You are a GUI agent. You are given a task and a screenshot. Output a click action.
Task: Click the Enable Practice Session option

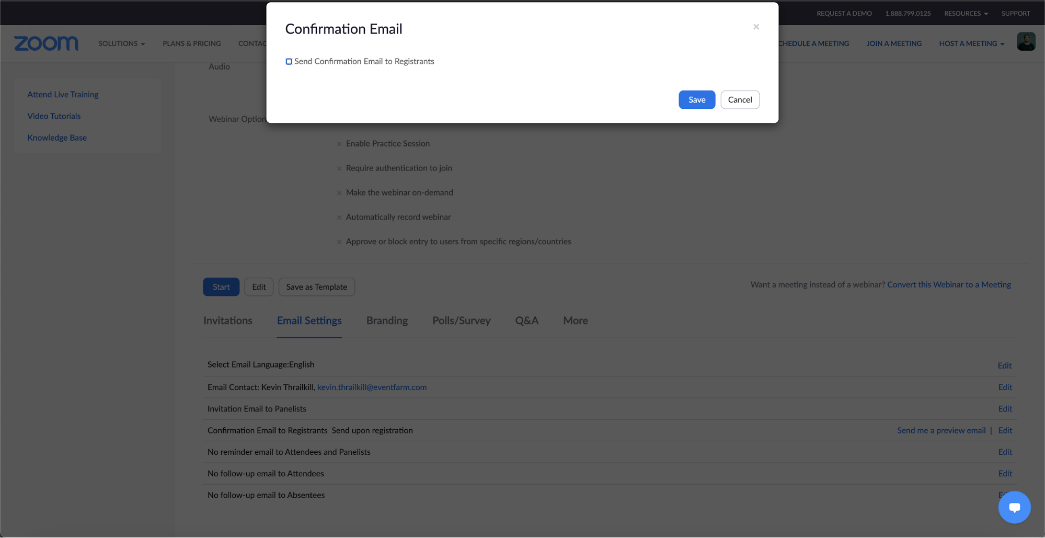tap(387, 144)
